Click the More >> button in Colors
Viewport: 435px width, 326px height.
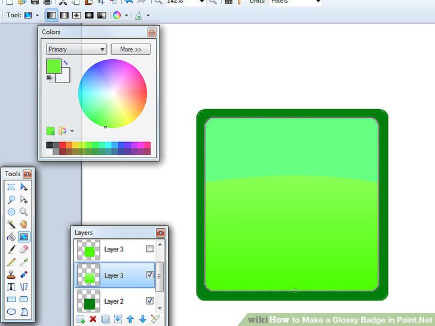(131, 50)
